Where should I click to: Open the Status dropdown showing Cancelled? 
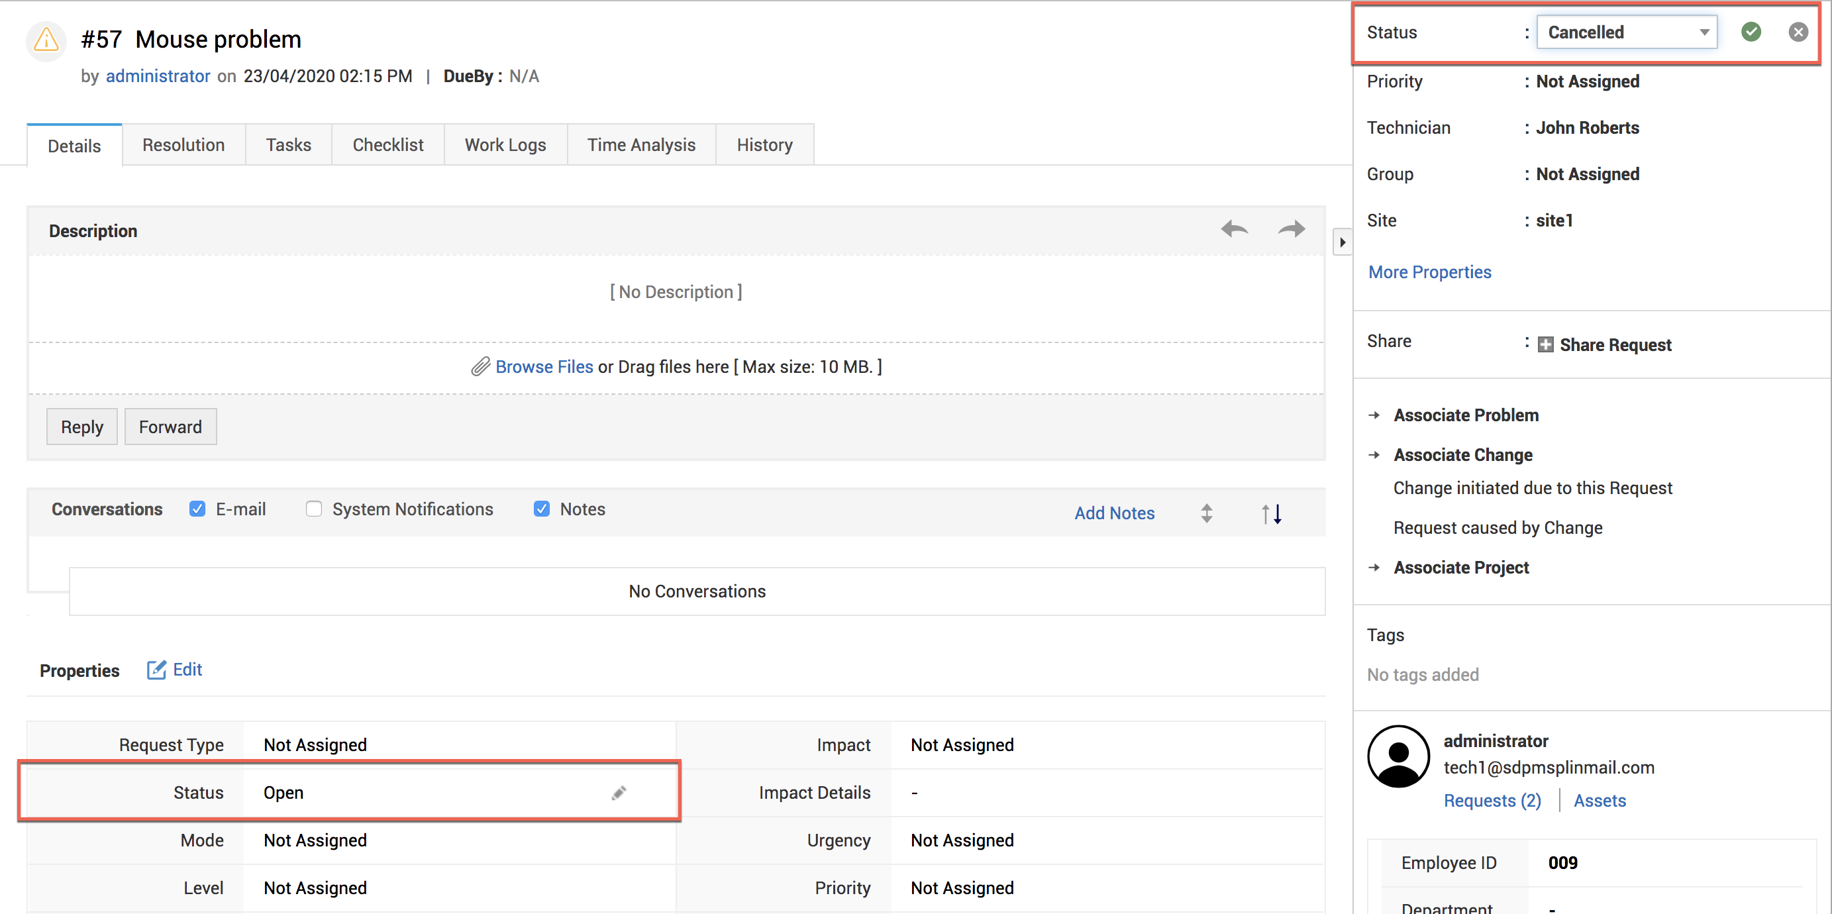1627,32
